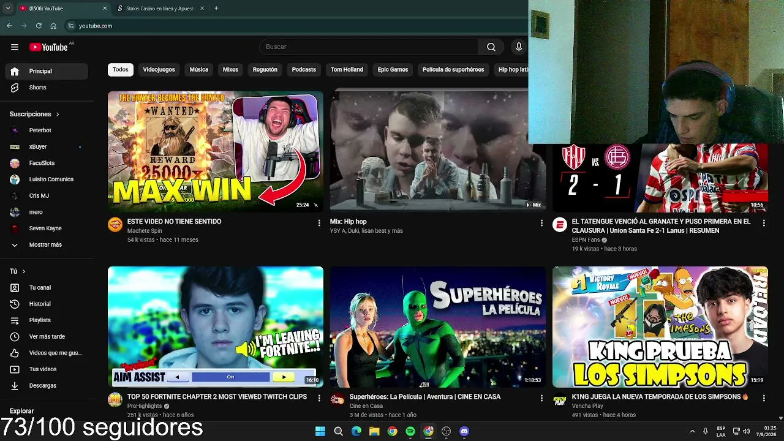The image size is (784, 441).
Task: Filter feed by Reguetón
Action: click(265, 70)
